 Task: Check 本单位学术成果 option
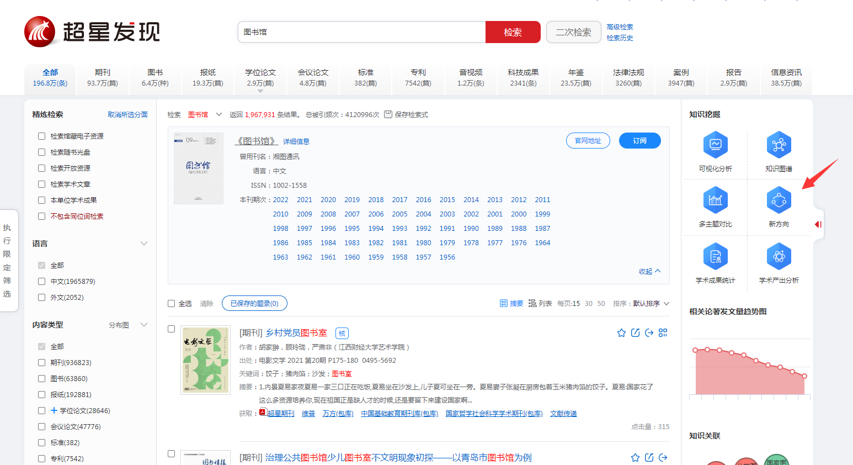point(41,200)
